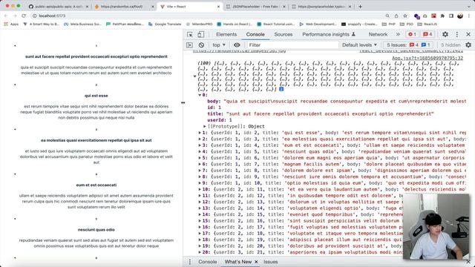The image size is (475, 267).
Task: Open the Apps bookmarks shortcut
Action: point(11,24)
